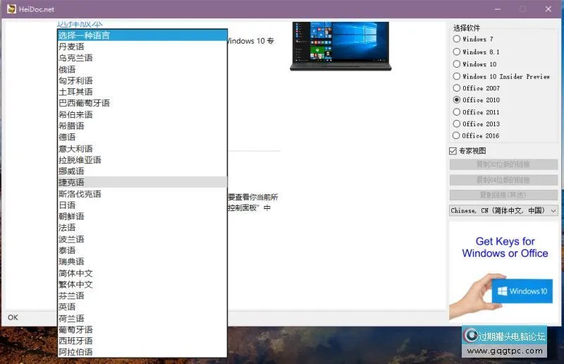Image resolution: width=564 pixels, height=364 pixels.
Task: Choose the Windows 10 Insider Preview option
Action: pos(457,76)
